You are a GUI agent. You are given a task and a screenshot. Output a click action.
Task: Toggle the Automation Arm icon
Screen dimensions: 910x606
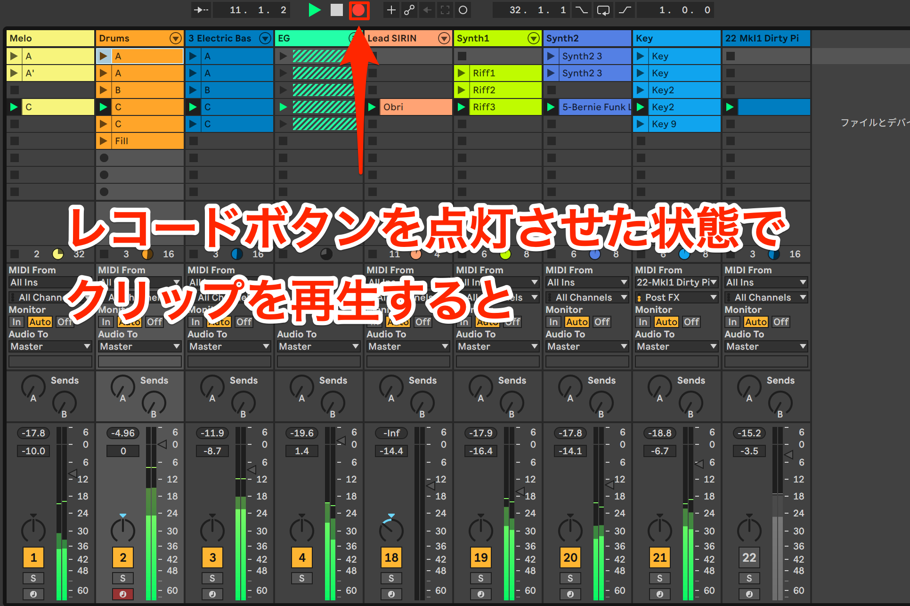pyautogui.click(x=409, y=10)
